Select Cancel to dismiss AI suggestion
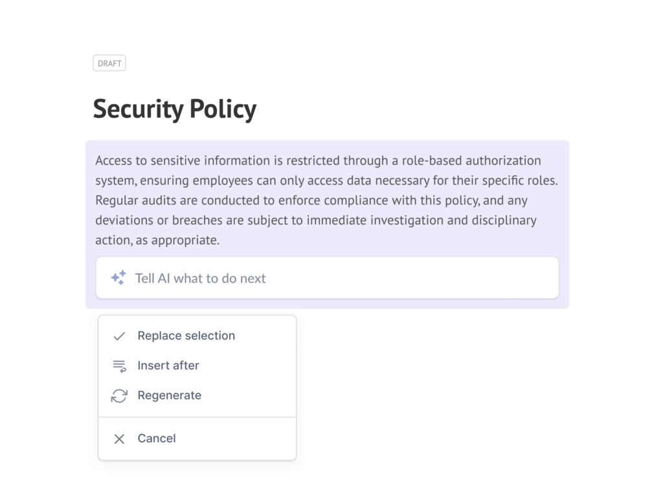 click(197, 438)
